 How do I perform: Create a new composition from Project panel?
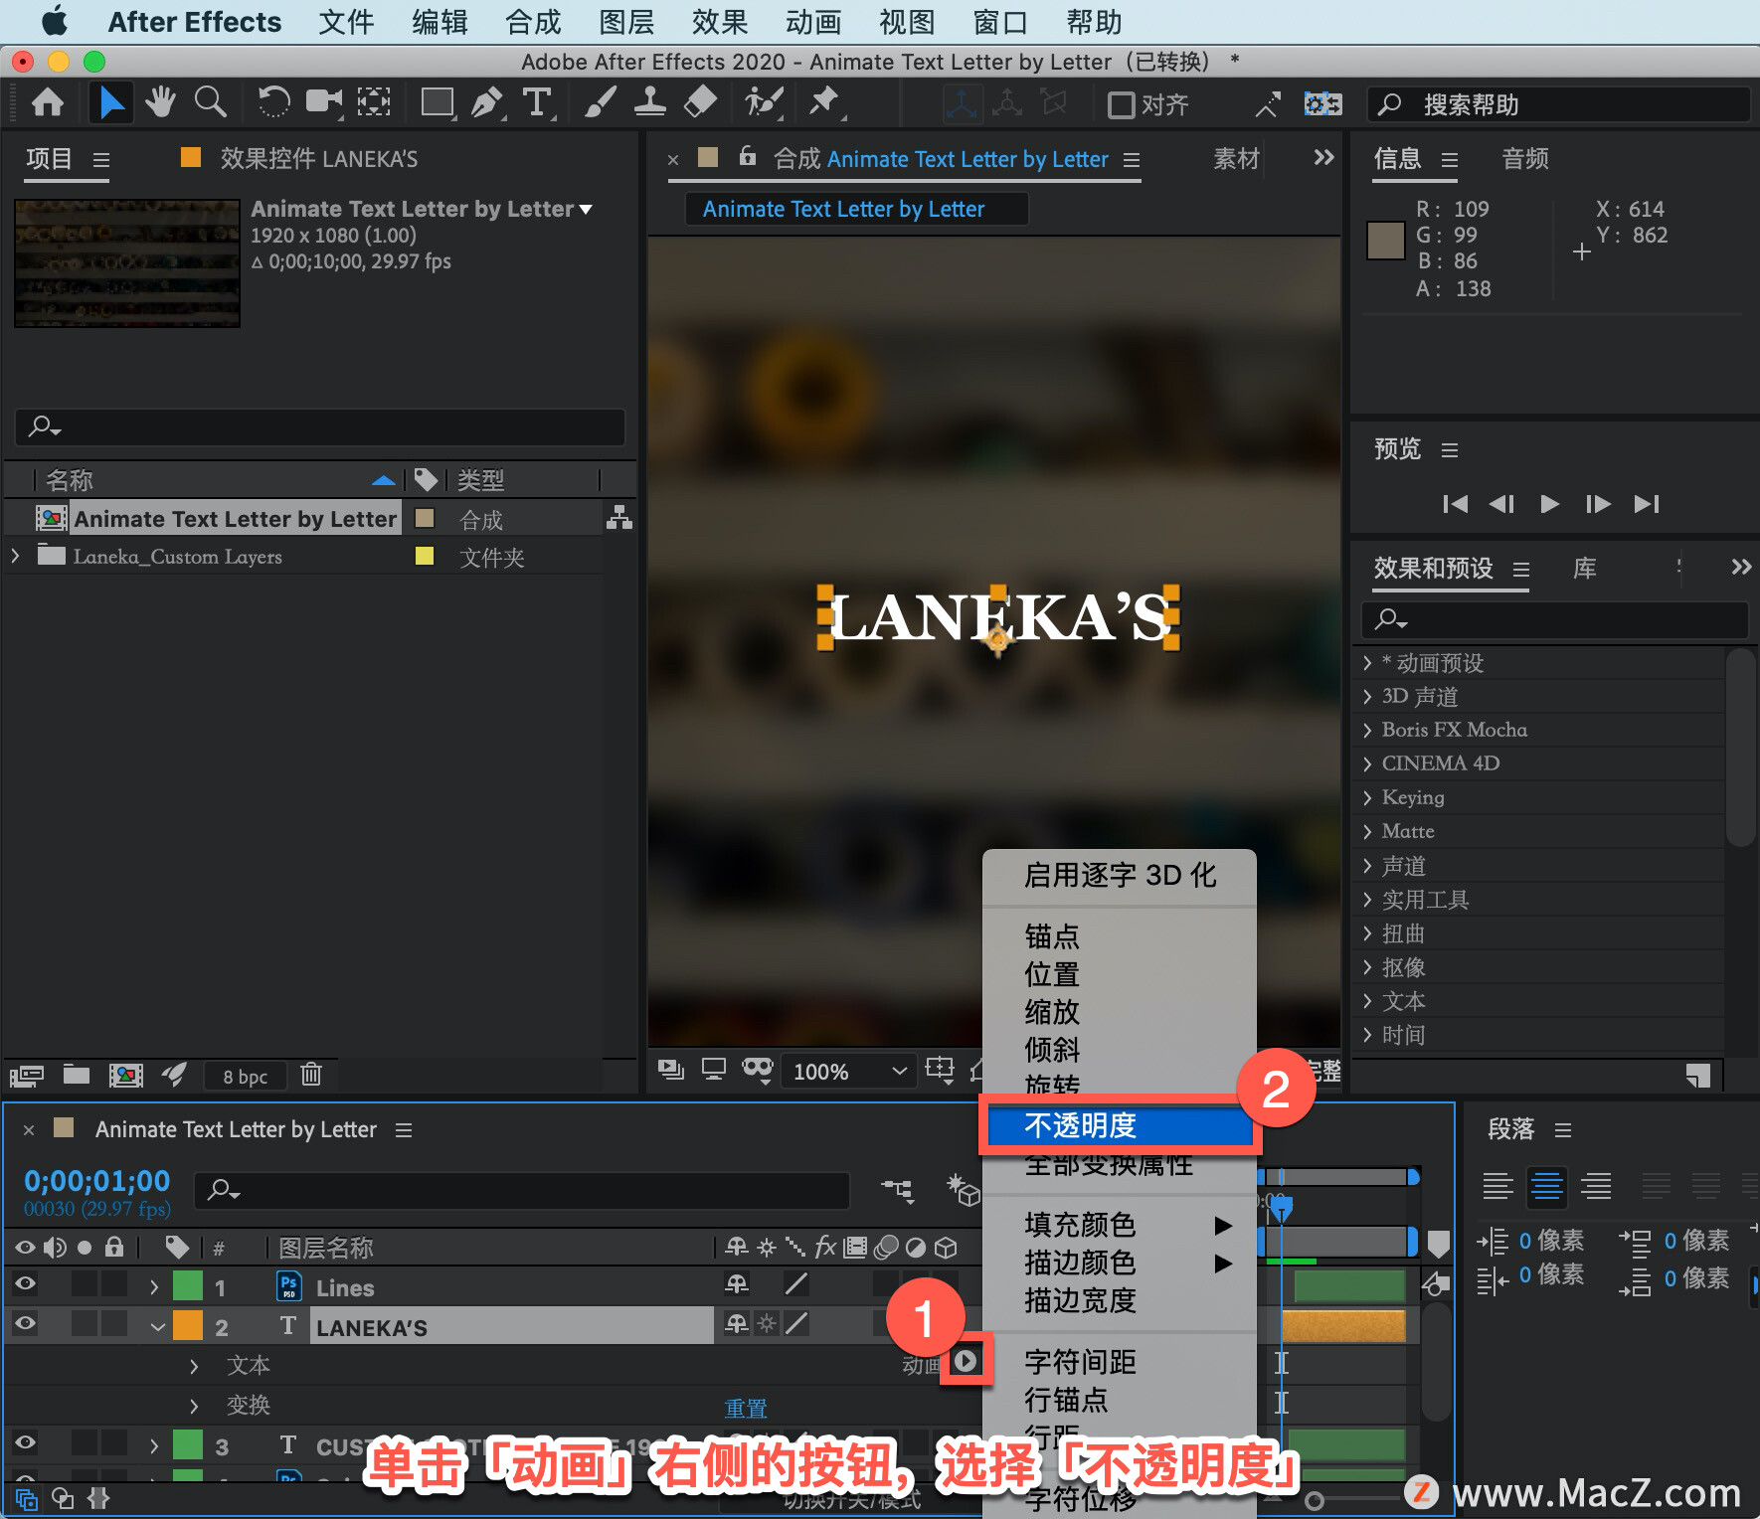(x=125, y=1075)
